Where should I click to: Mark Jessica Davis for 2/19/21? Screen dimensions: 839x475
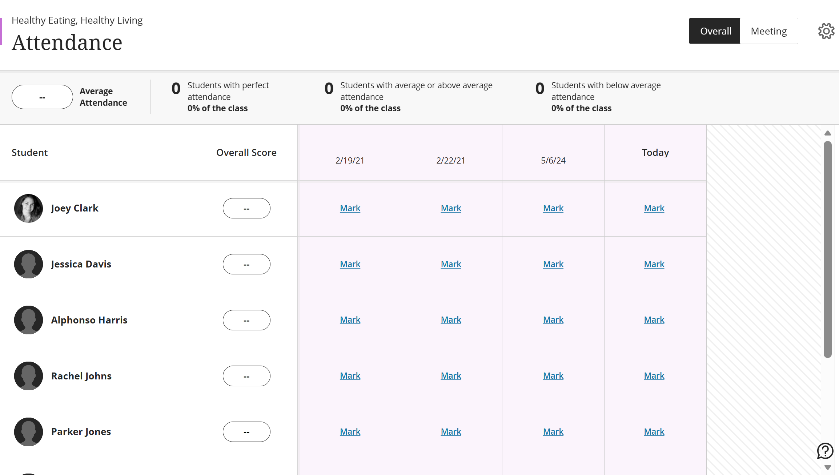(x=350, y=264)
